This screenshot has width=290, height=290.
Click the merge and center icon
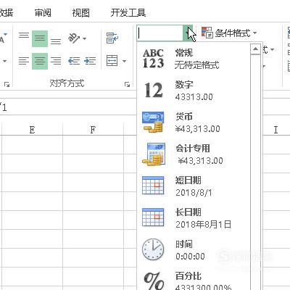tap(112, 61)
